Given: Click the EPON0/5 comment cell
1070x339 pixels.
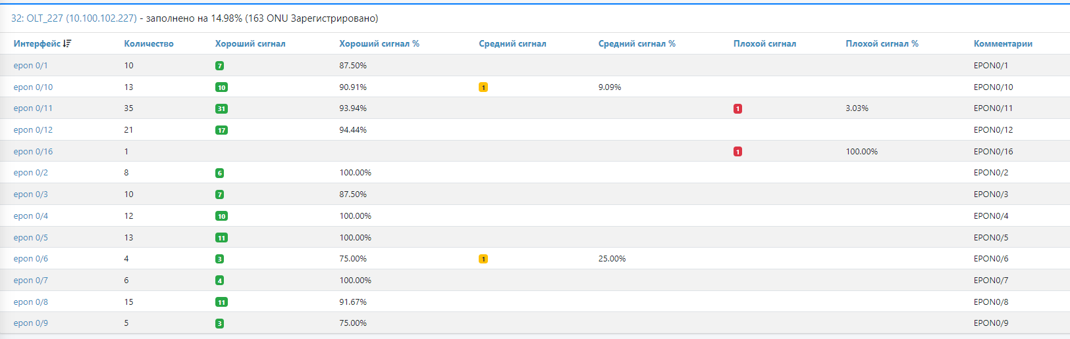Looking at the screenshot, I should point(991,238).
